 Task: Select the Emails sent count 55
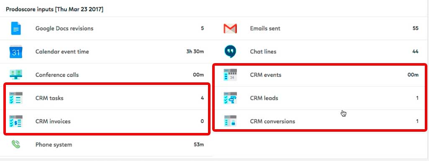(415, 28)
